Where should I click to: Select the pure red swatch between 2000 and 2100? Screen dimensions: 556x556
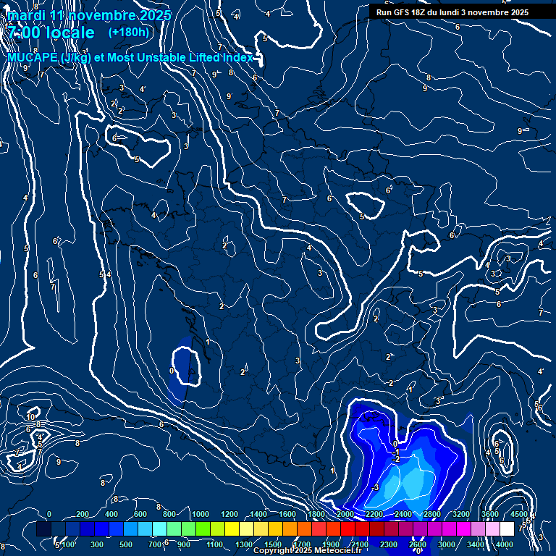(348, 528)
